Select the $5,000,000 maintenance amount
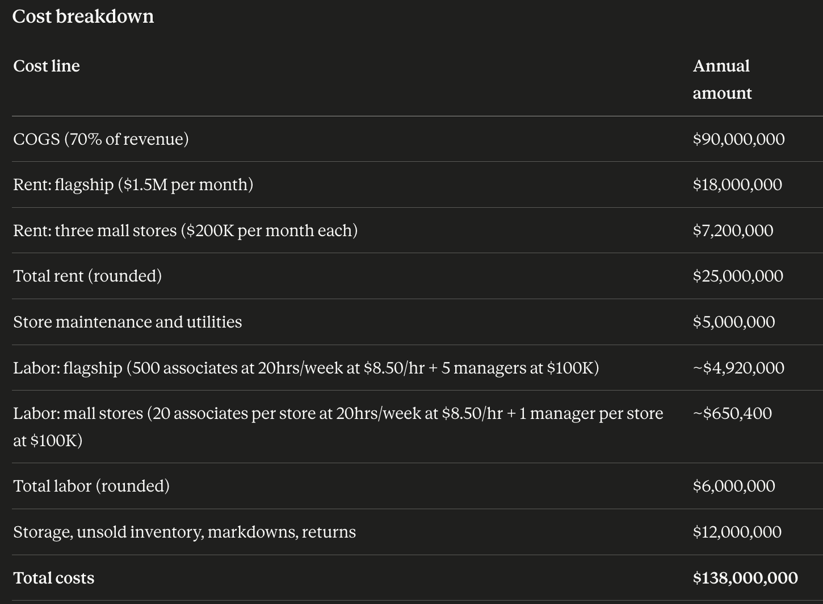The height and width of the screenshot is (604, 823). pyautogui.click(x=734, y=322)
